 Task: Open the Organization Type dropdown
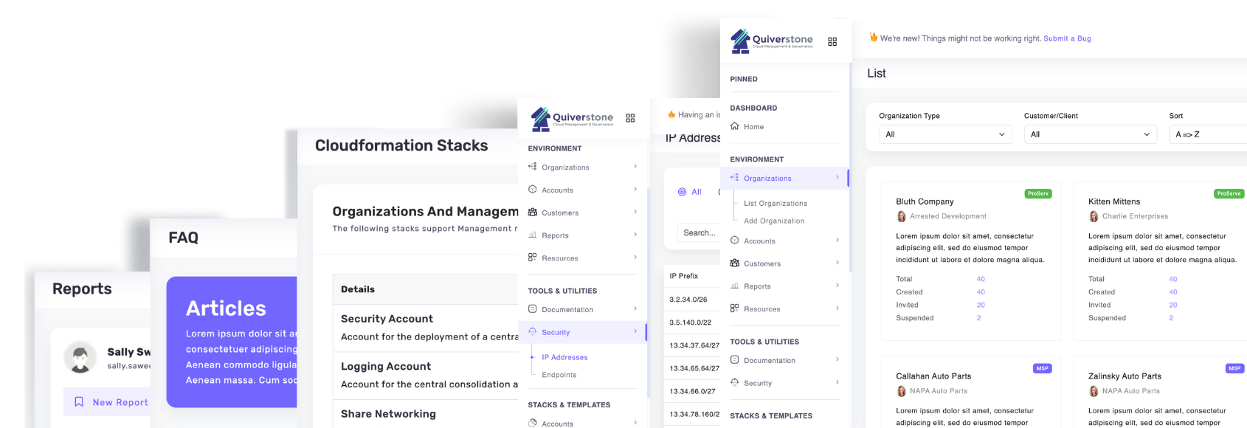pos(945,134)
